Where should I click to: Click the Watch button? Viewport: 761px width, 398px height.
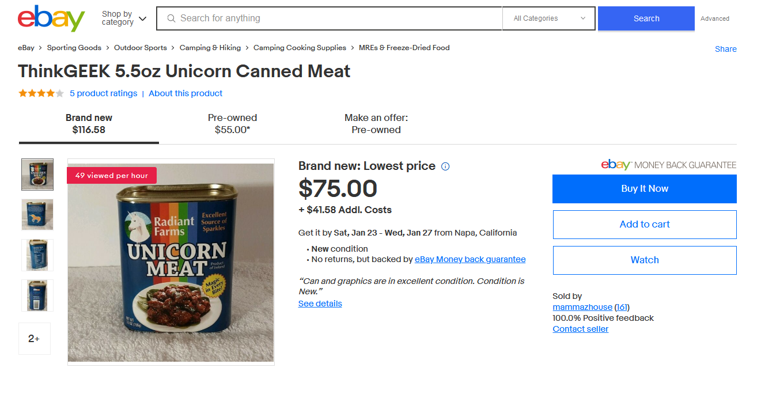(644, 260)
